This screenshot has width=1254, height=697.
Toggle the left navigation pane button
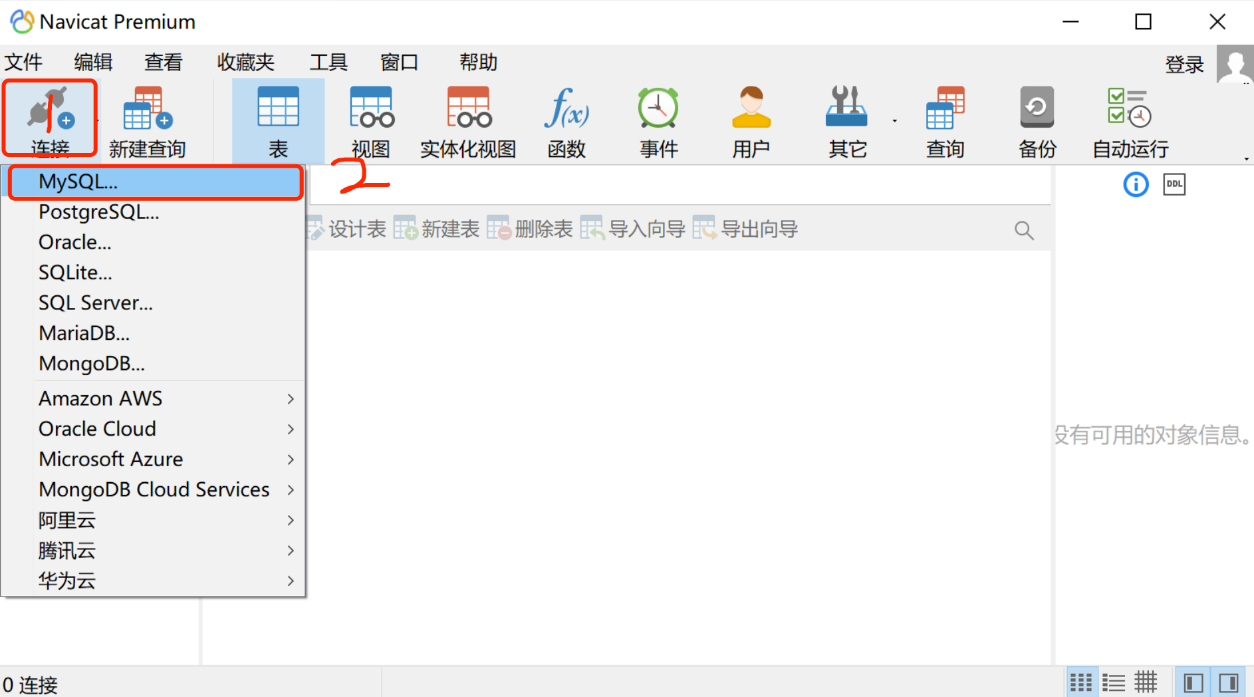click(x=1193, y=682)
